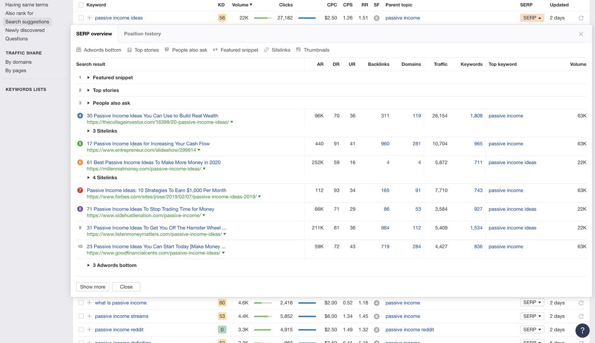Expand the Featured snippet result row

[88, 78]
